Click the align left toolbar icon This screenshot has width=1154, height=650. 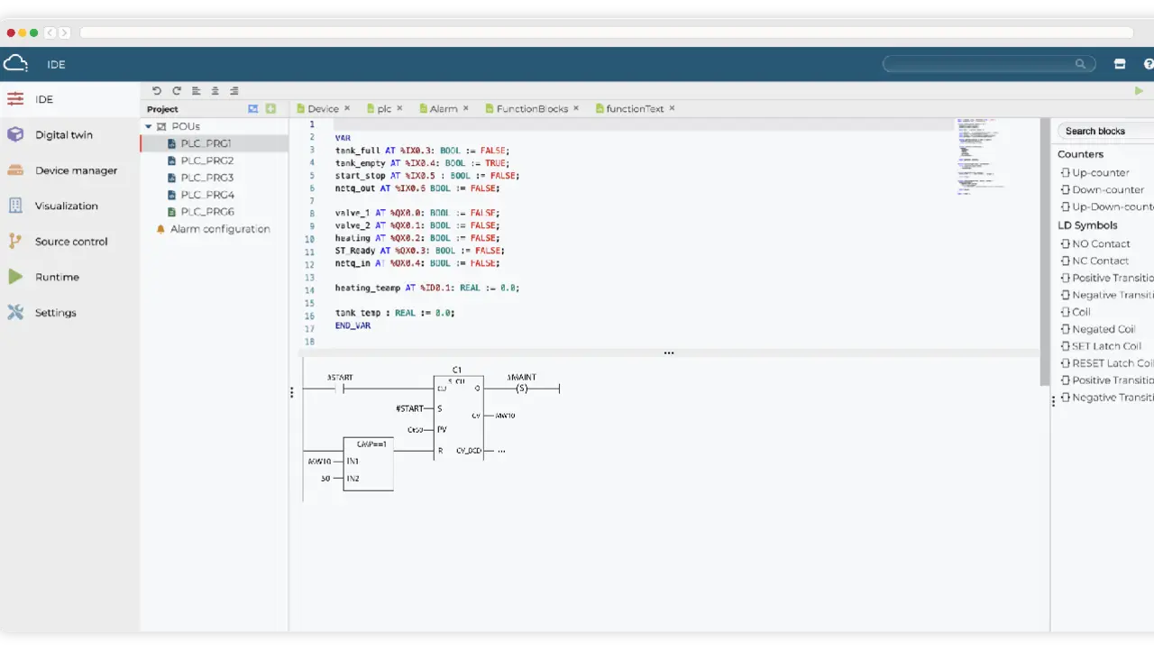197,91
